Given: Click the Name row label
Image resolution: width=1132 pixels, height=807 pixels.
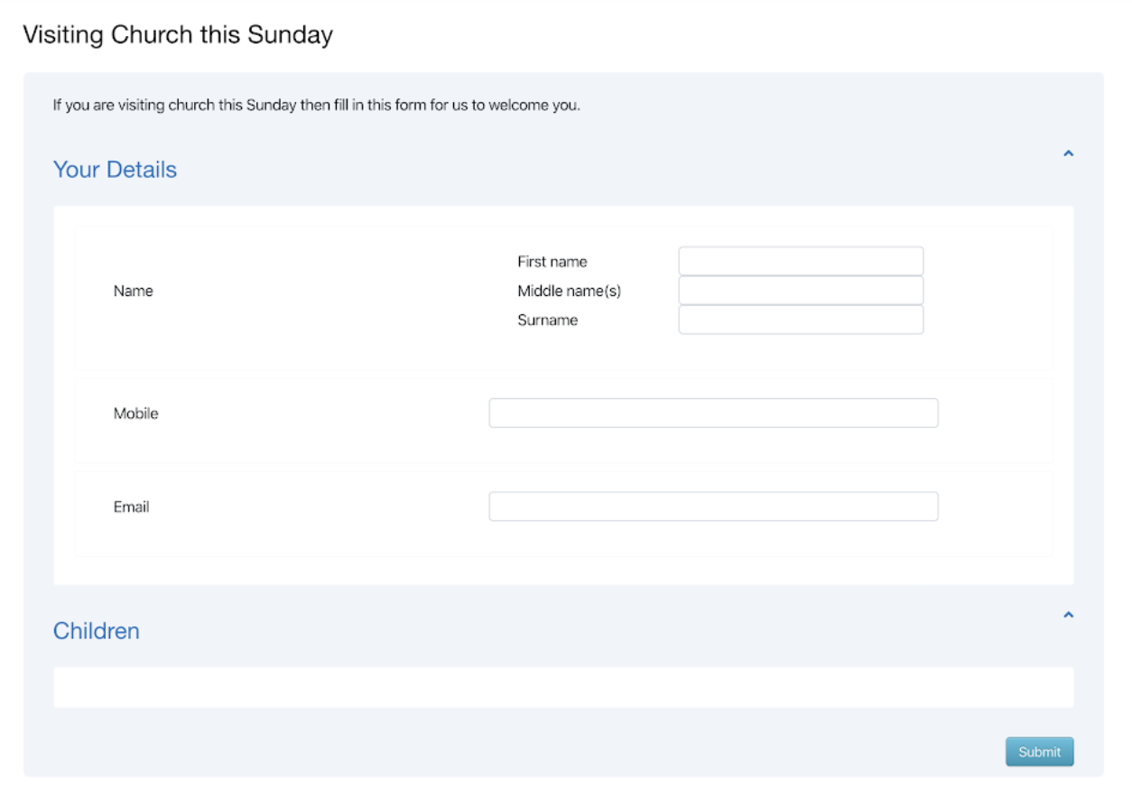Looking at the screenshot, I should click(x=133, y=291).
